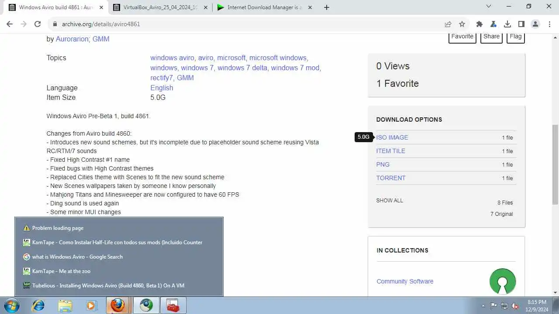The image size is (559, 314).
Task: Open Windows Media Player from the taskbar
Action: 91,305
